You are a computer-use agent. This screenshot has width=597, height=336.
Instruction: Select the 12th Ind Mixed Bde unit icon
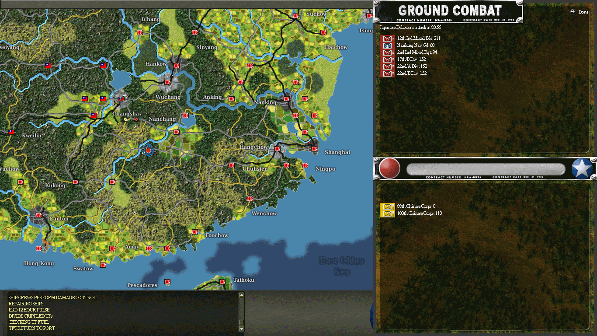(387, 38)
